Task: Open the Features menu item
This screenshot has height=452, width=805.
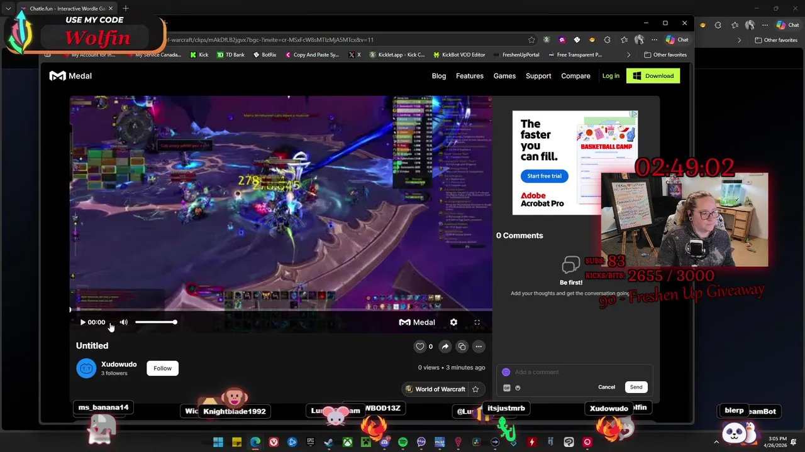Action: [470, 76]
